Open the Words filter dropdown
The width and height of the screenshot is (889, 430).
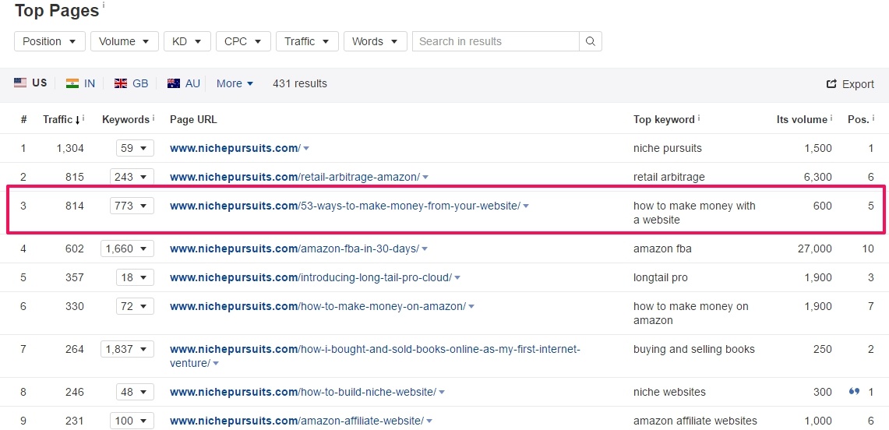(376, 41)
